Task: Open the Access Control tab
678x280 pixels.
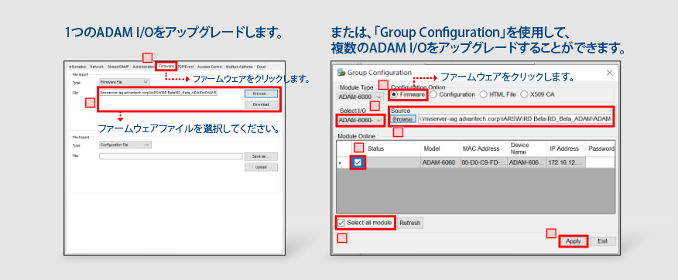Action: coord(210,67)
